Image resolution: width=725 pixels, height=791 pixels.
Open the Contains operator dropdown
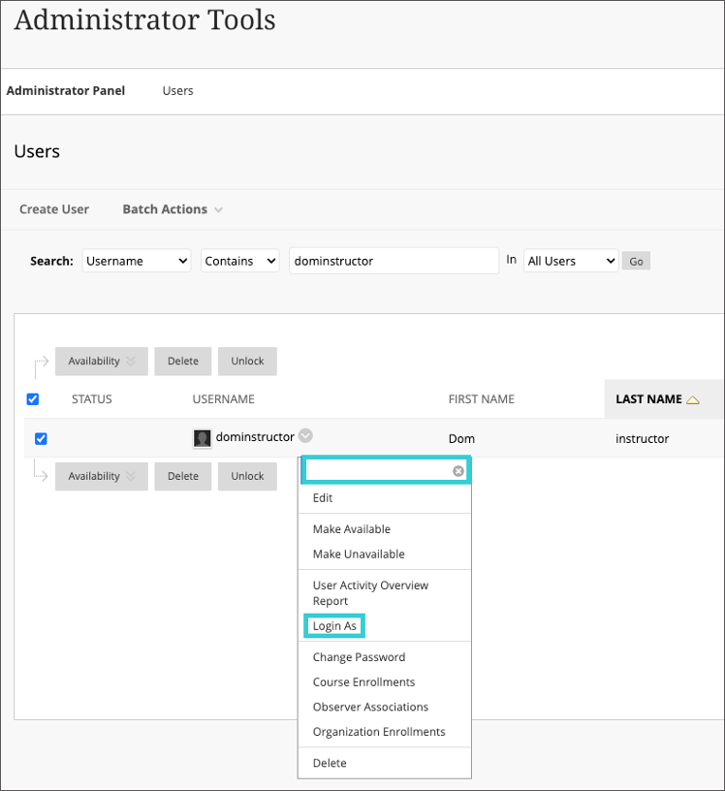click(239, 261)
